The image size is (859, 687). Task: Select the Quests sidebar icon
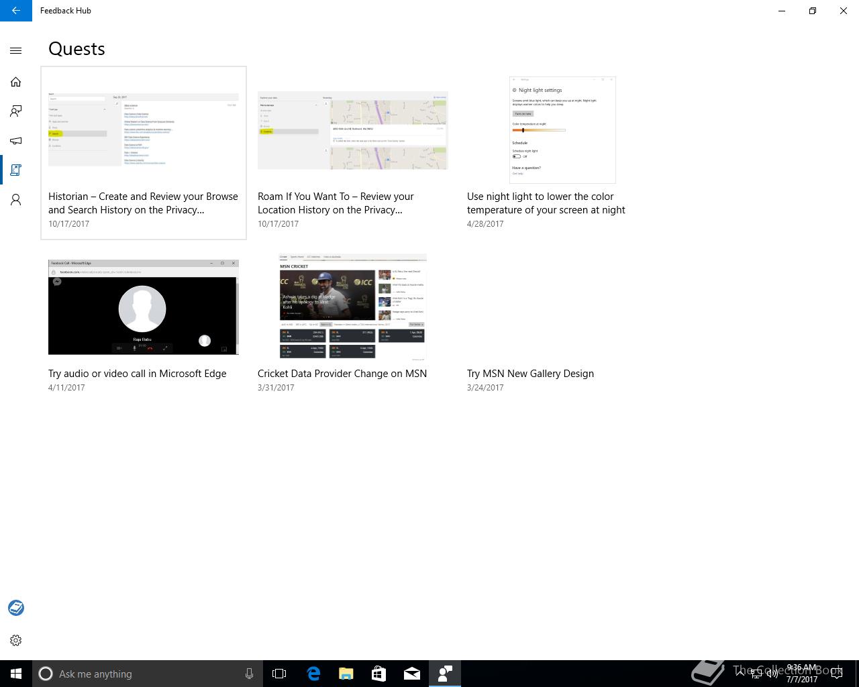tap(16, 170)
